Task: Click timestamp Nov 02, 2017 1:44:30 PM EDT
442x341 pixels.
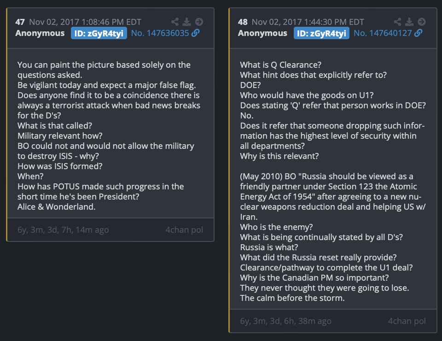Action: [x=308, y=22]
